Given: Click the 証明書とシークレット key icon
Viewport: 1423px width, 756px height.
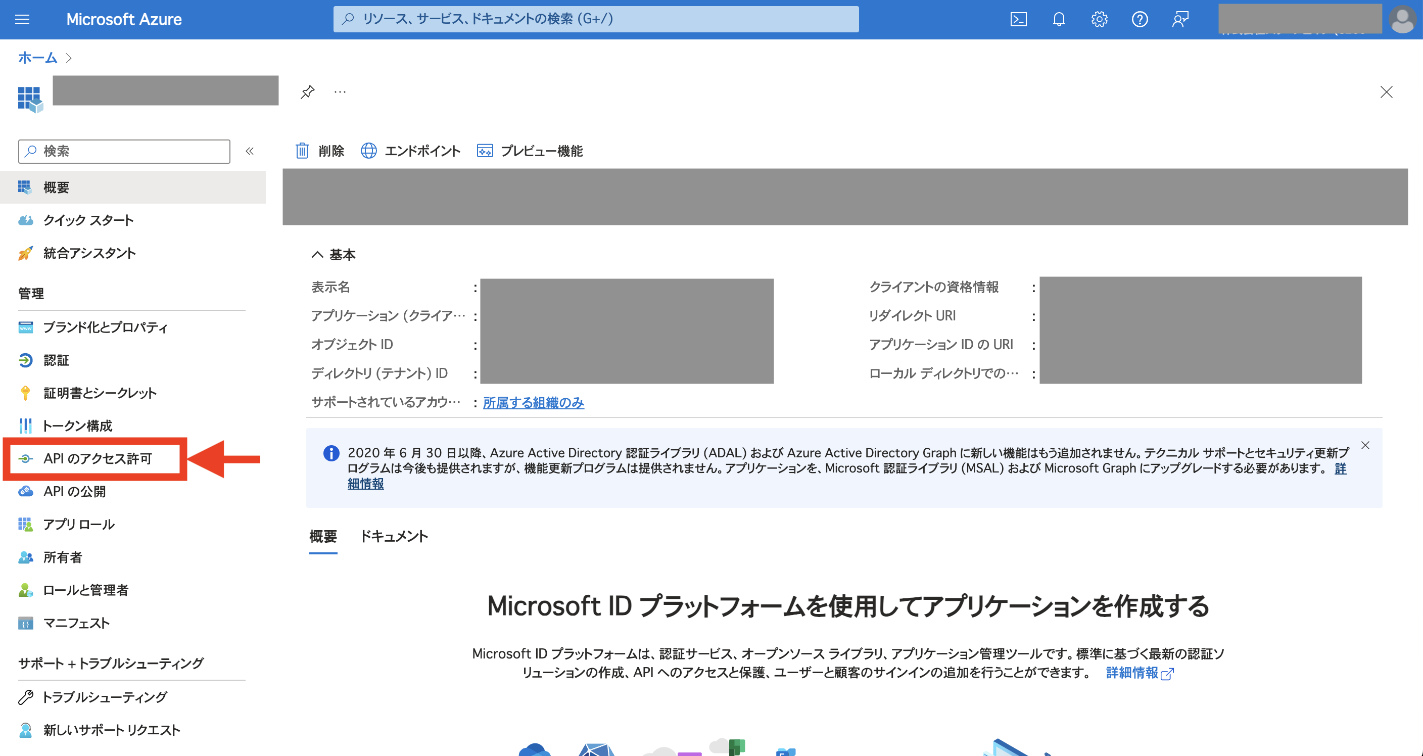Looking at the screenshot, I should coord(25,393).
